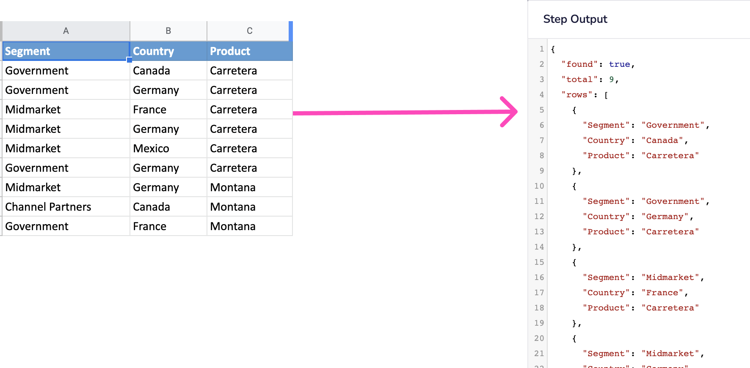
Task: Click line number 10 in the gutter
Action: click(539, 186)
